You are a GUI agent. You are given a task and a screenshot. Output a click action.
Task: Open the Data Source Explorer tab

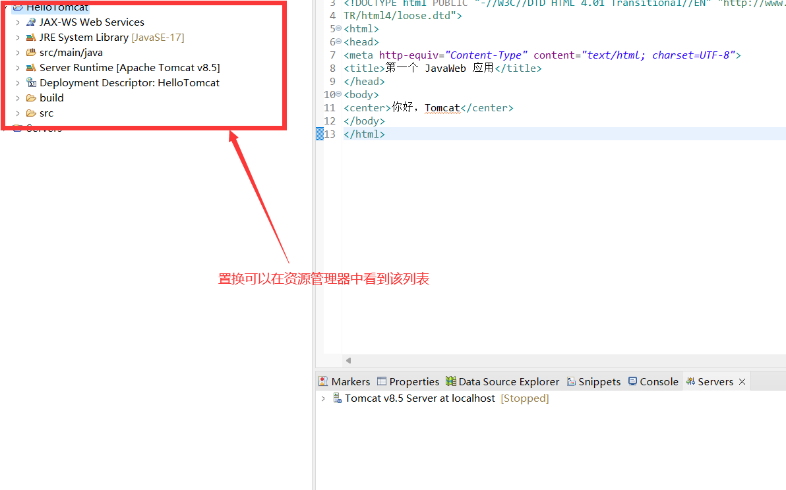(x=502, y=381)
